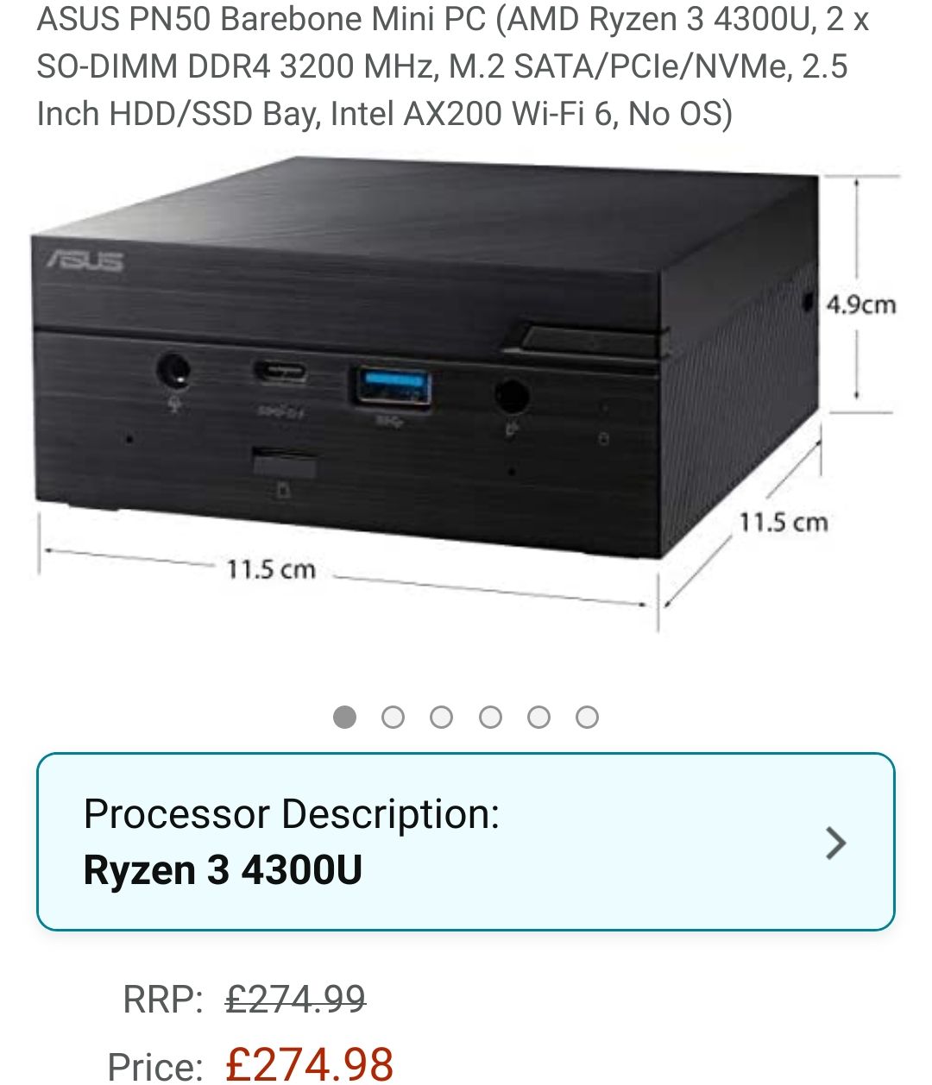Click the headphone jack on front panel
932x1085 pixels.
point(174,372)
